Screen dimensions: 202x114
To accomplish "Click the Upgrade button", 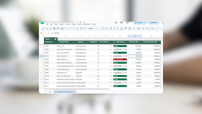I will (x=154, y=23).
